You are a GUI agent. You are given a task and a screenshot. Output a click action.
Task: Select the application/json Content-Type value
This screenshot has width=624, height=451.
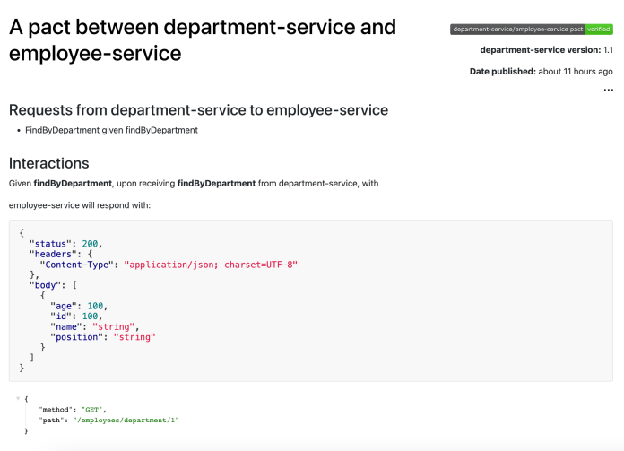(x=210, y=265)
